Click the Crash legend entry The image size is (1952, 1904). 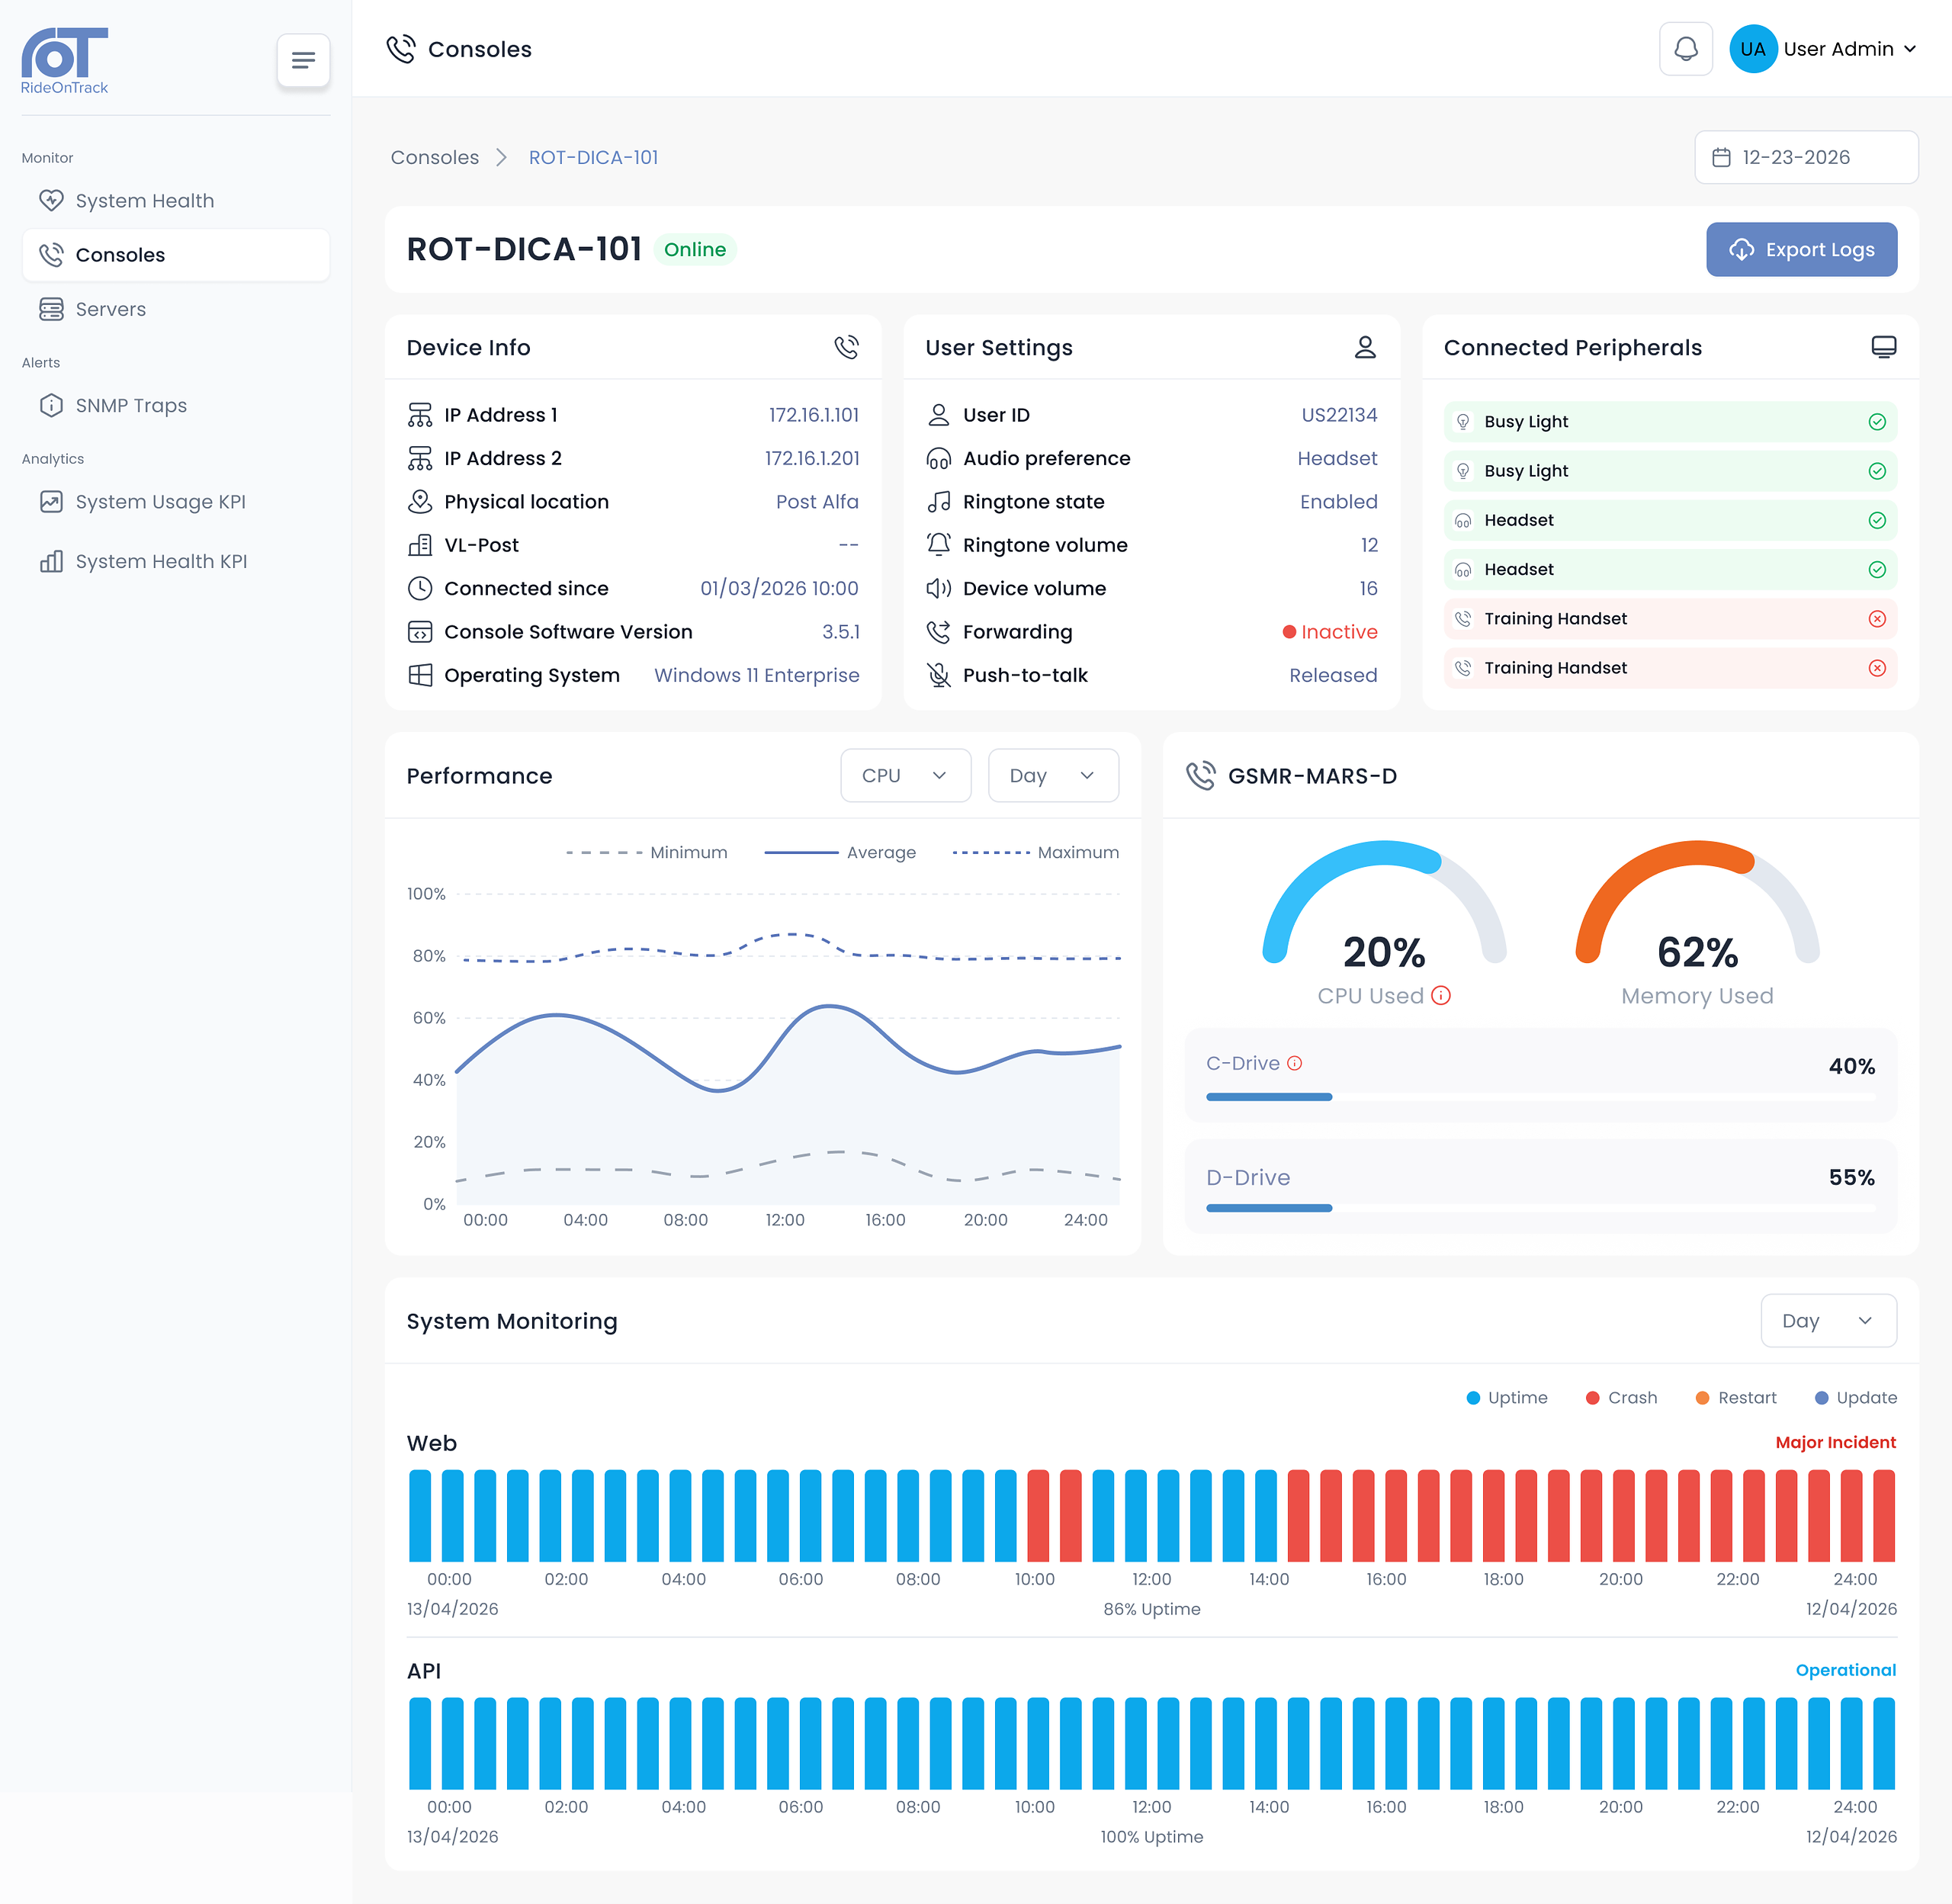click(1621, 1397)
